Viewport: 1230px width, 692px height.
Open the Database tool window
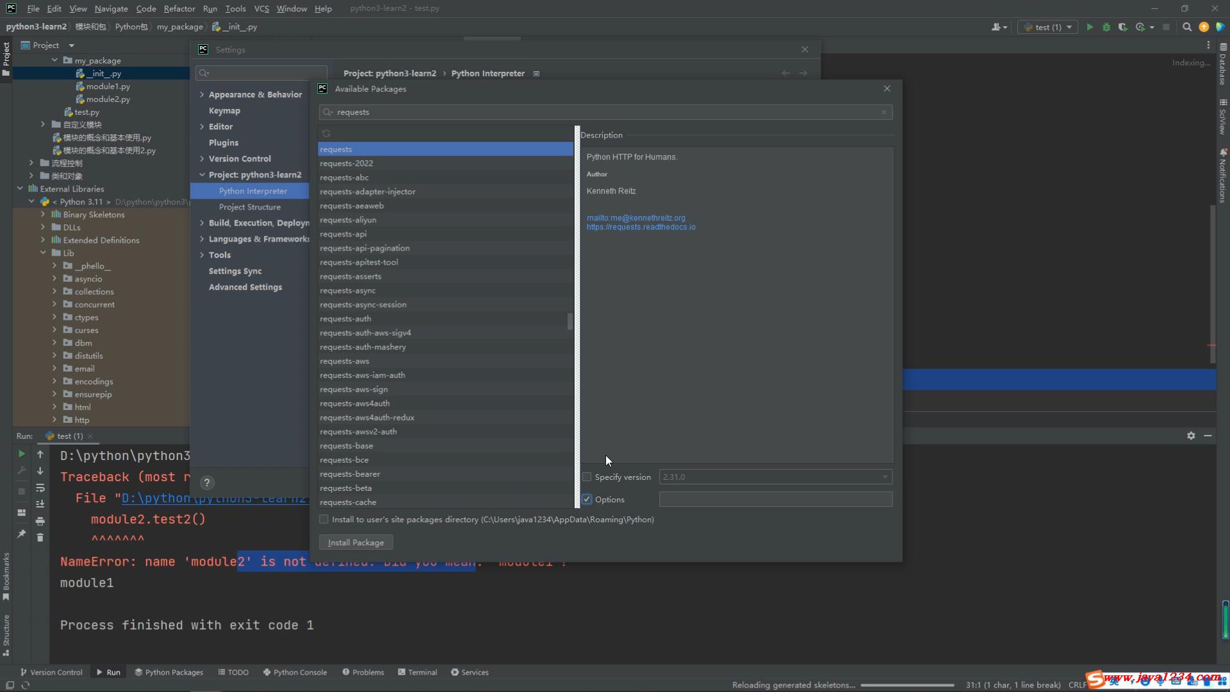tap(1223, 64)
